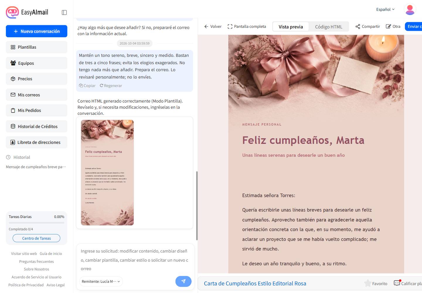The height and width of the screenshot is (293, 422).
Task: Open the generated email thumbnail preview
Action: [x=107, y=173]
